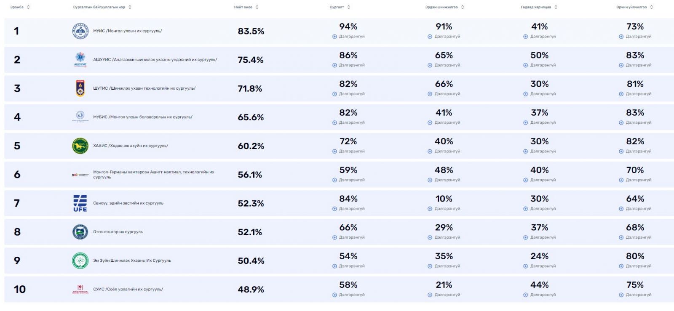Sort by Гадаад харилцаа column
This screenshot has height=311, width=674.
(x=539, y=7)
